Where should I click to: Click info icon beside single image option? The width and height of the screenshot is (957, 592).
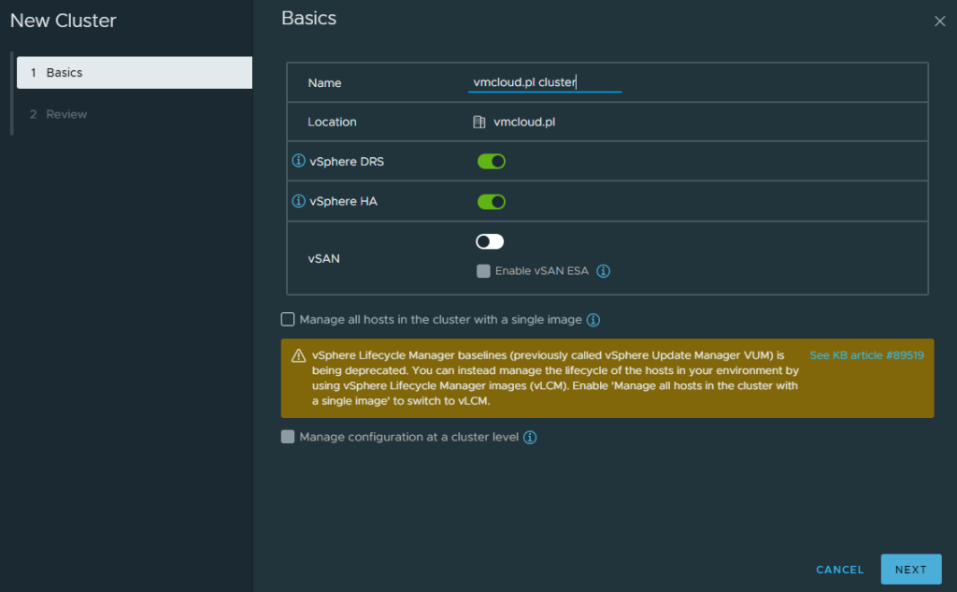593,320
